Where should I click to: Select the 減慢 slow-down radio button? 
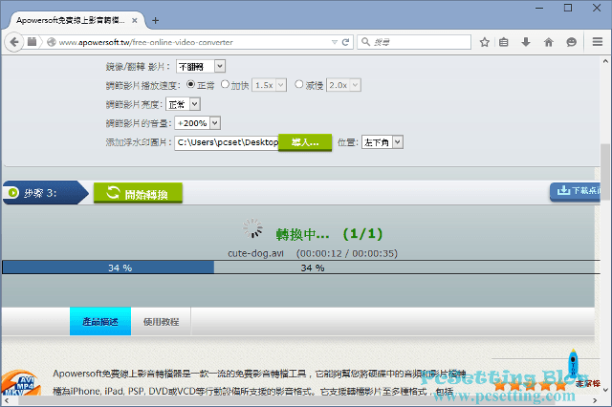pyautogui.click(x=299, y=84)
